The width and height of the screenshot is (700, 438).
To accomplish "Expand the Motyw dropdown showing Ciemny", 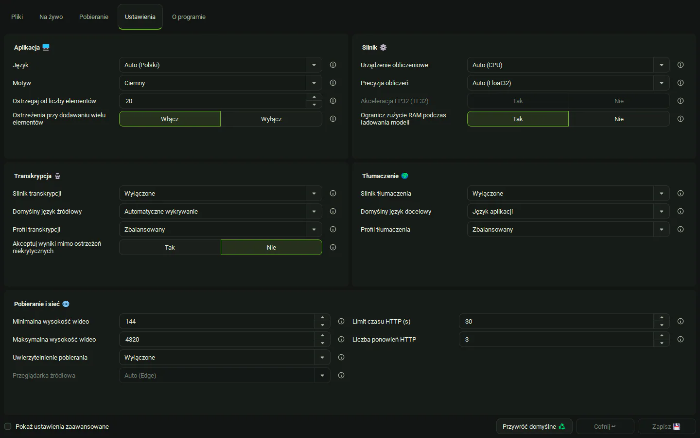I will coord(221,83).
